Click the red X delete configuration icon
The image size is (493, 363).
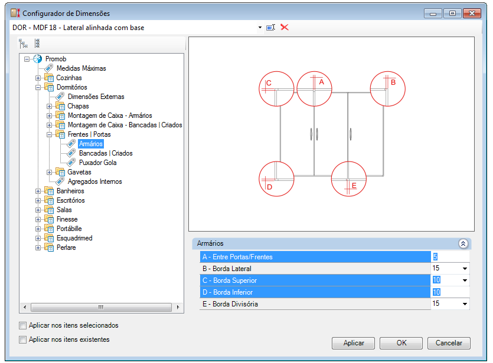(285, 27)
